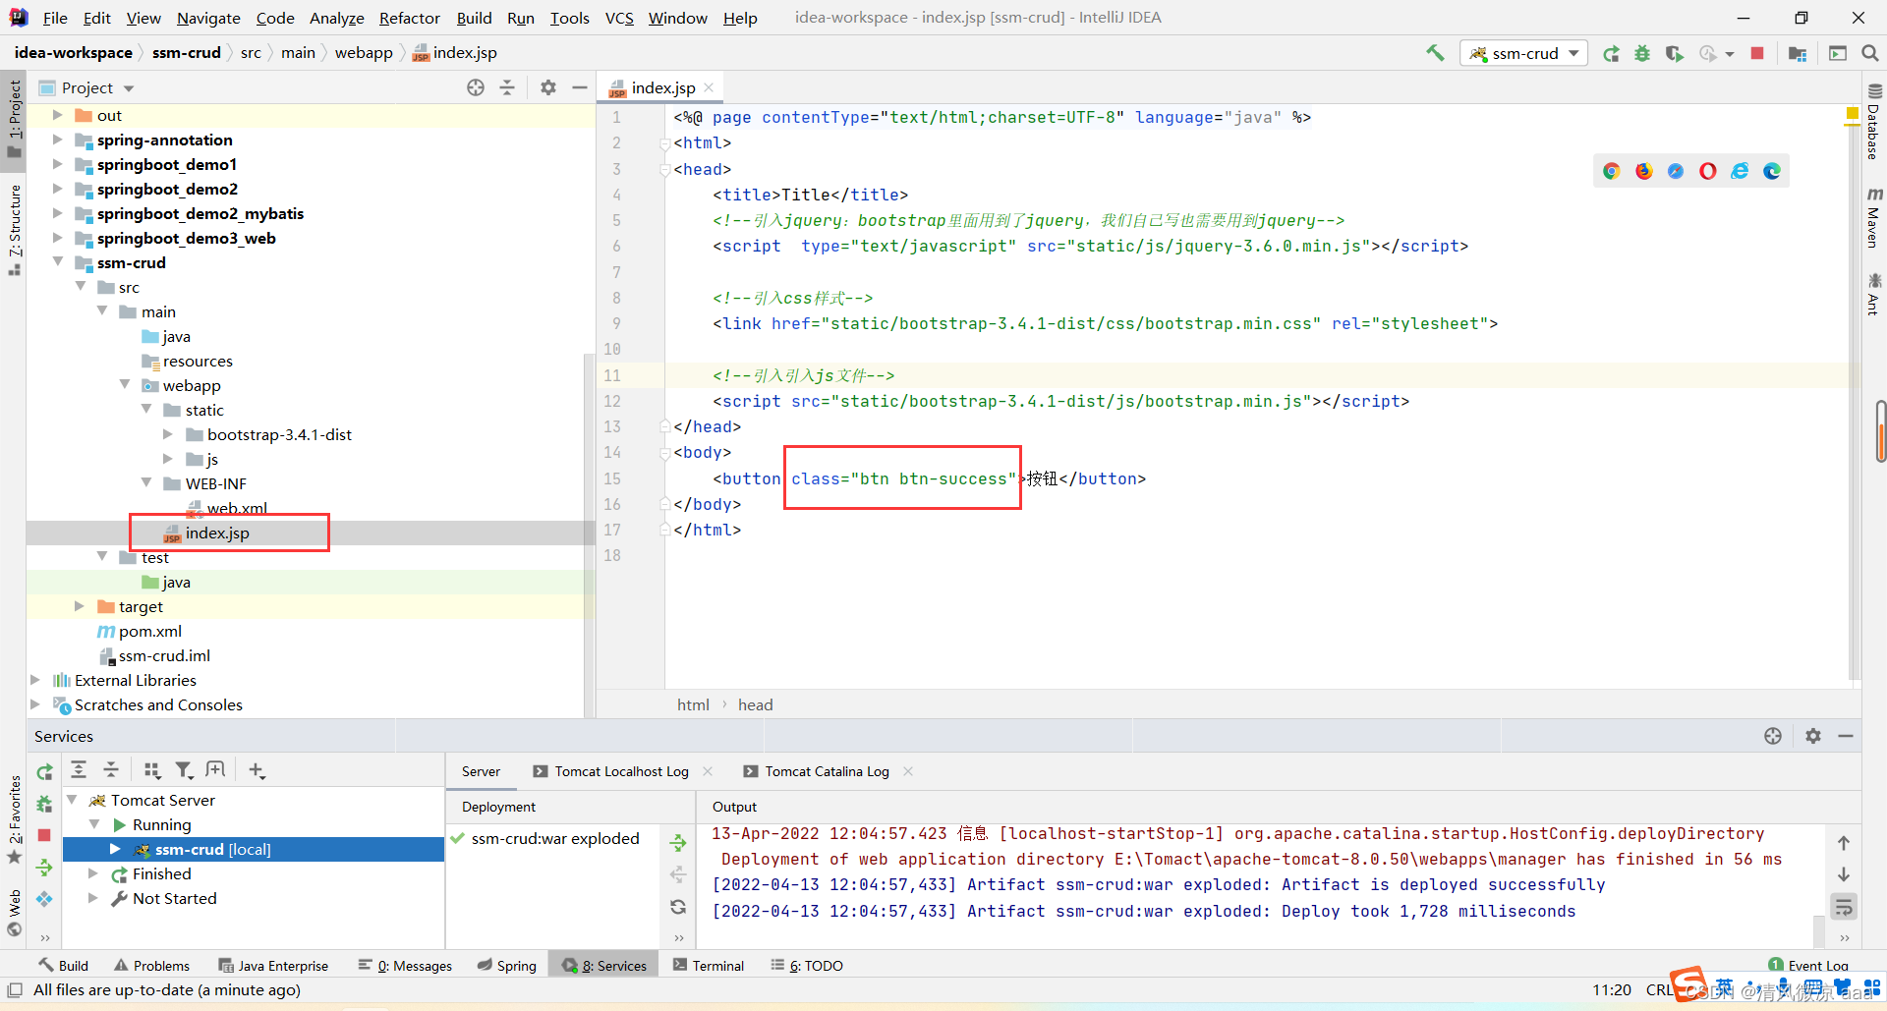Open the Terminal tool window button
Viewport: 1887px width, 1011px height.
[709, 966]
